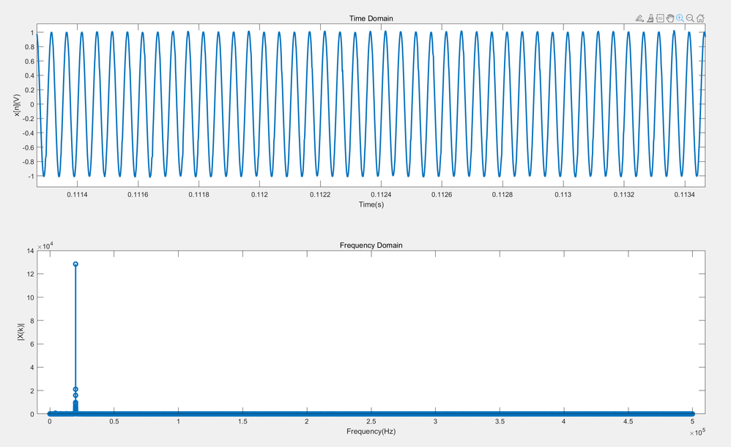The height and width of the screenshot is (447, 731).
Task: Restore view with the home icon
Action: click(x=700, y=18)
